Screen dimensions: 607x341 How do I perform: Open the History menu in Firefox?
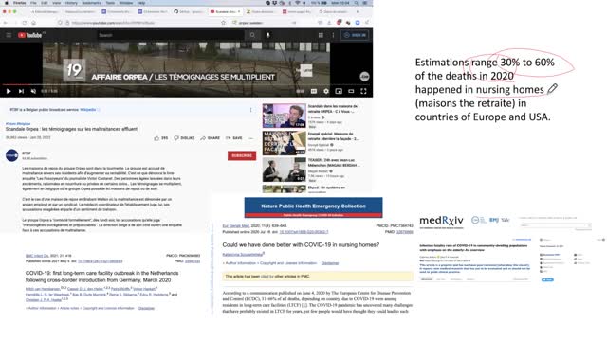[71, 3]
